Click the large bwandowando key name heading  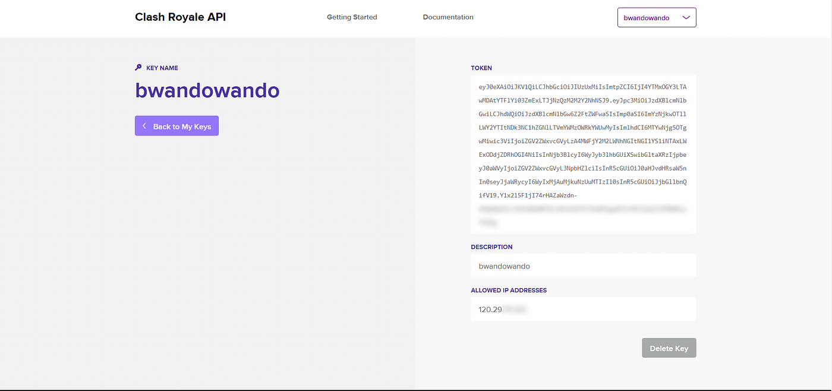(x=207, y=90)
